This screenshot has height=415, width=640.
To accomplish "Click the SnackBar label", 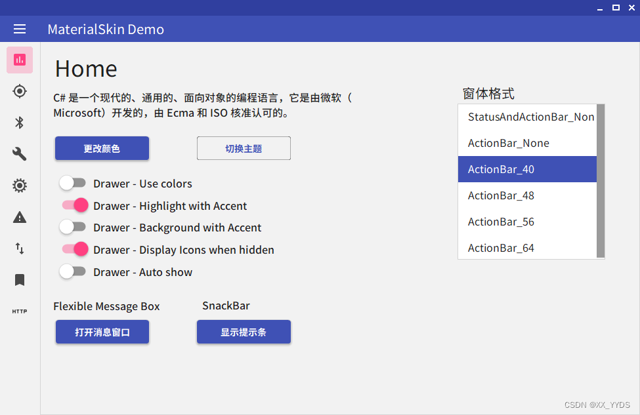I will coord(226,306).
